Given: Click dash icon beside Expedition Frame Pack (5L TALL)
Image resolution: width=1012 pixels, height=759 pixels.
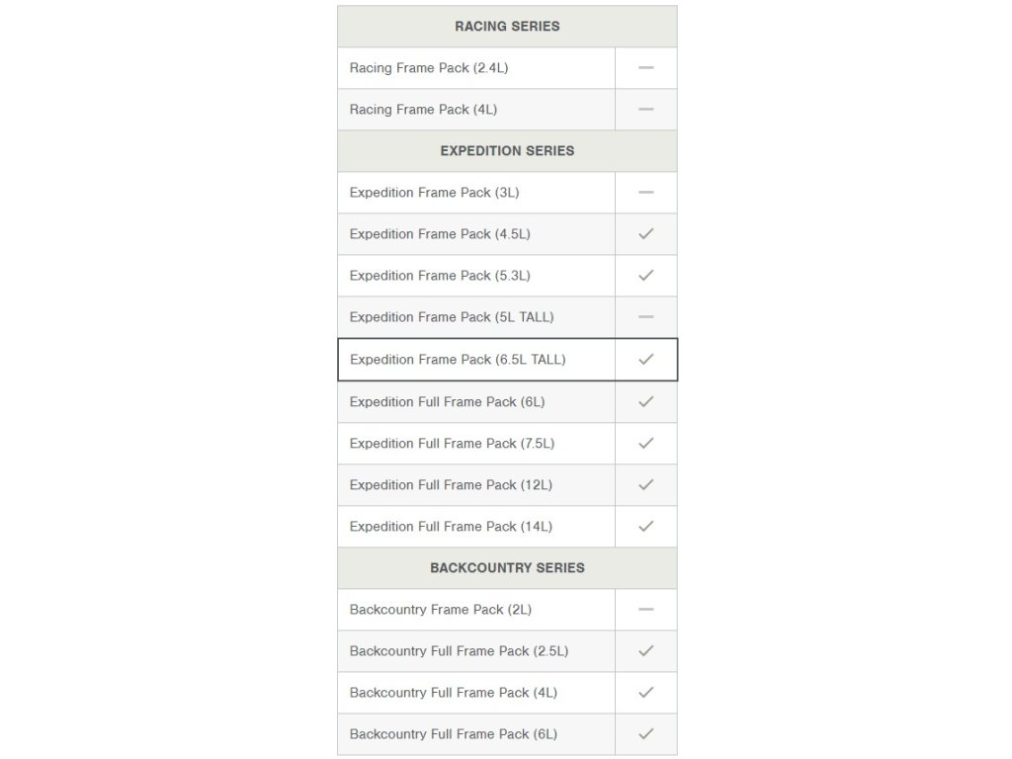Looking at the screenshot, I should pyautogui.click(x=646, y=317).
